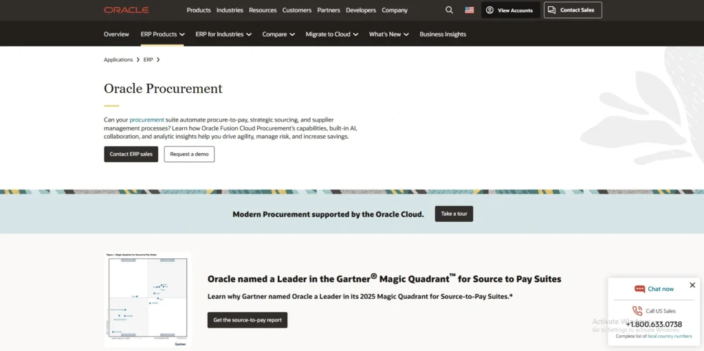Click the Gartner Leader headline text
The height and width of the screenshot is (351, 704).
384,279
